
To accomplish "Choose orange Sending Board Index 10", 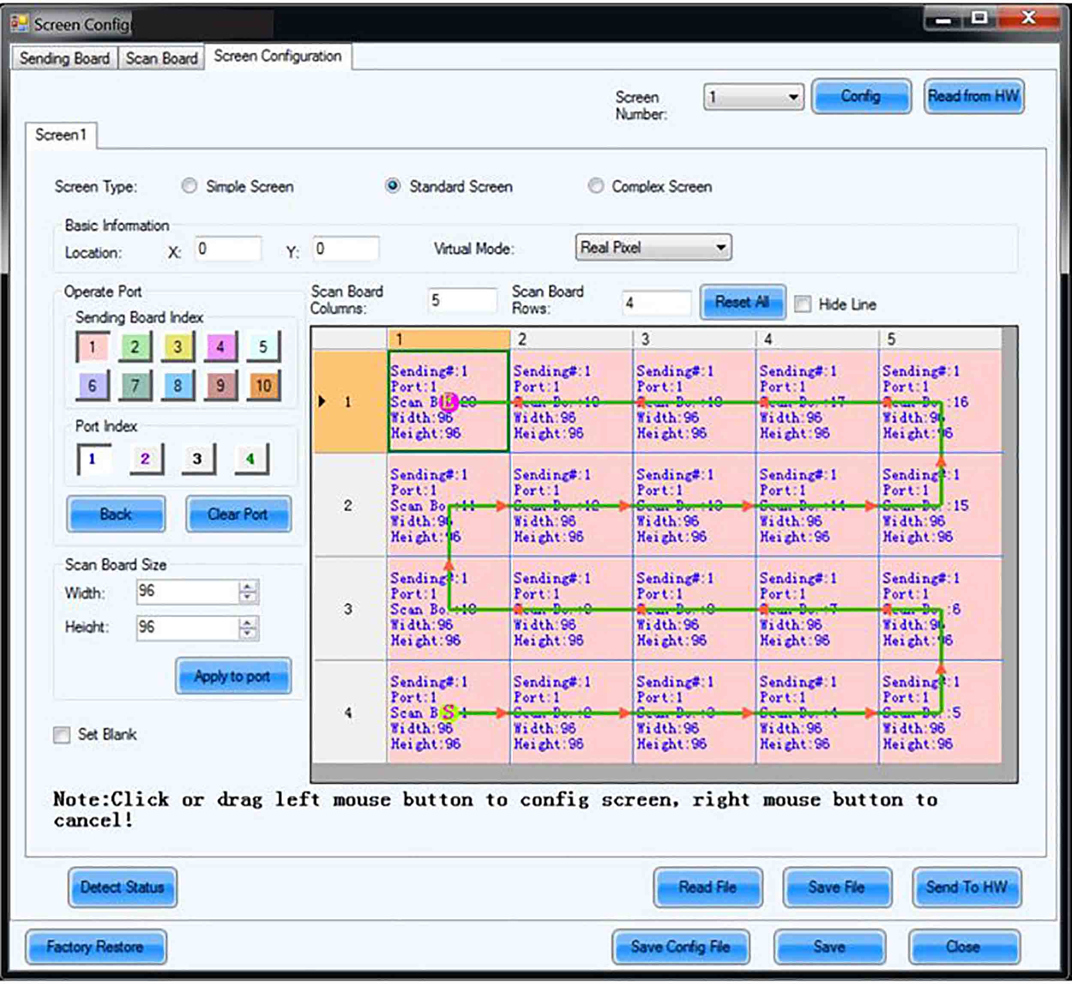I will click(264, 385).
